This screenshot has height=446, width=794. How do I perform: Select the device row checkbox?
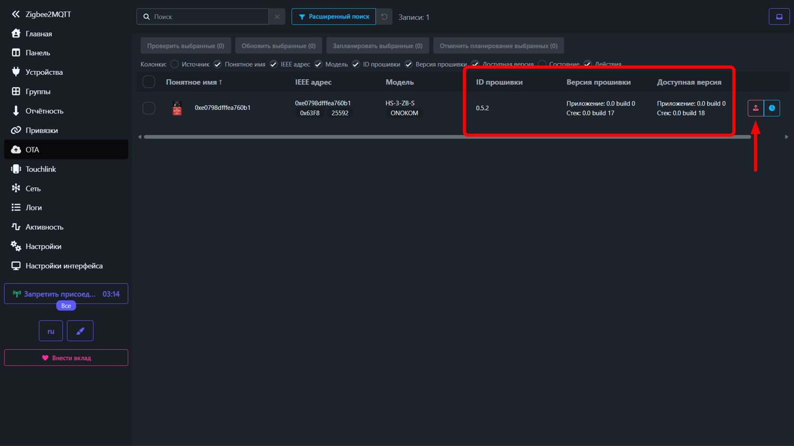(x=149, y=108)
